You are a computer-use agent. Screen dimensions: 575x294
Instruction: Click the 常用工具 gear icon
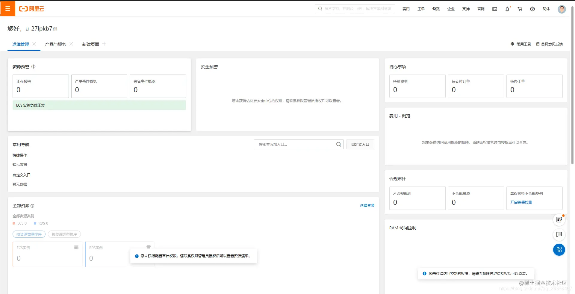pyautogui.click(x=512, y=44)
